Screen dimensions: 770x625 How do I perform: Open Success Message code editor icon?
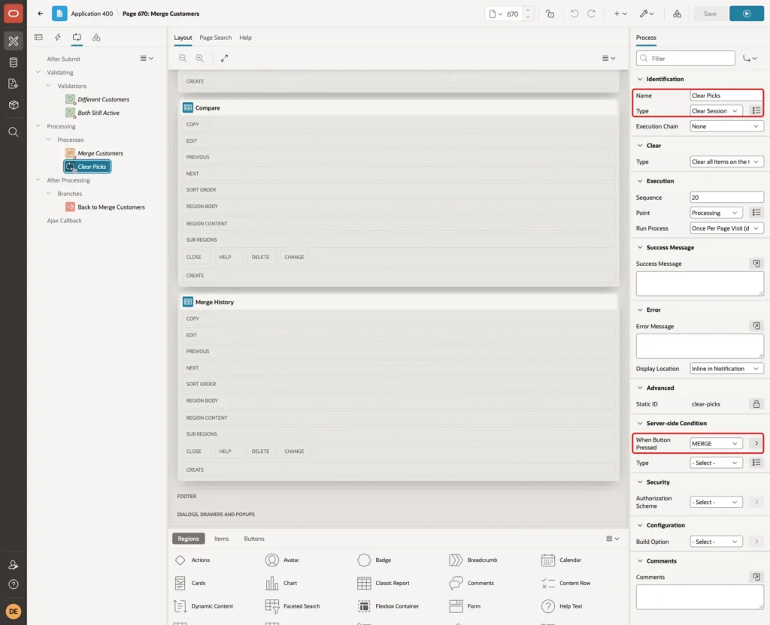coord(756,264)
